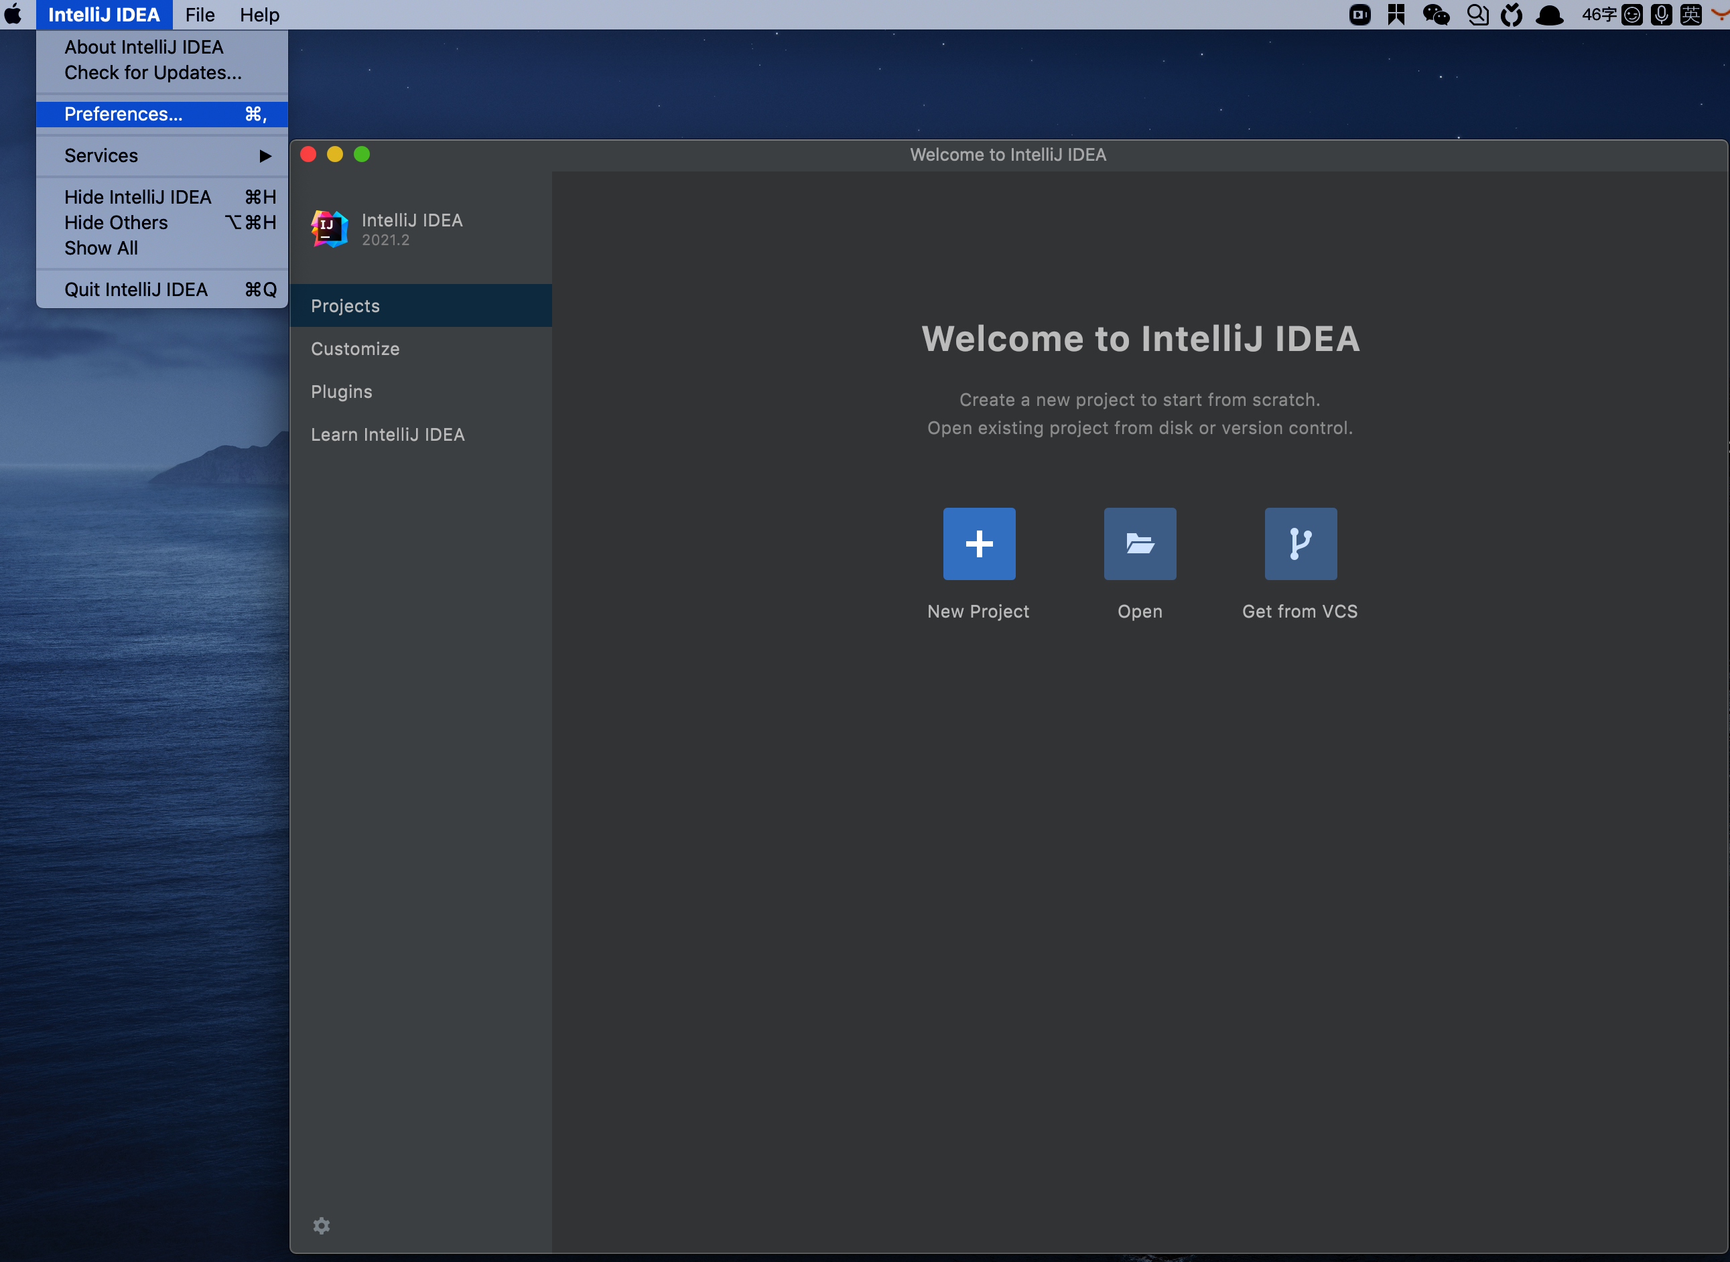Click Quit IntelliJ IDEA
Image resolution: width=1730 pixels, height=1262 pixels.
(x=136, y=289)
